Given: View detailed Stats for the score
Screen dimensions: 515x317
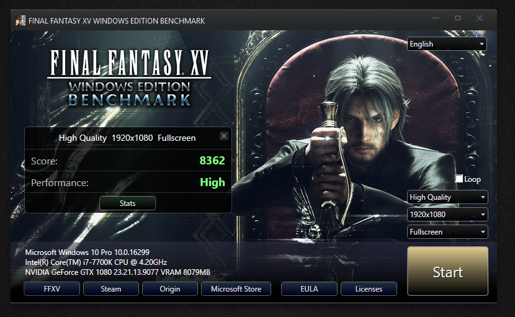Looking at the screenshot, I should 127,203.
